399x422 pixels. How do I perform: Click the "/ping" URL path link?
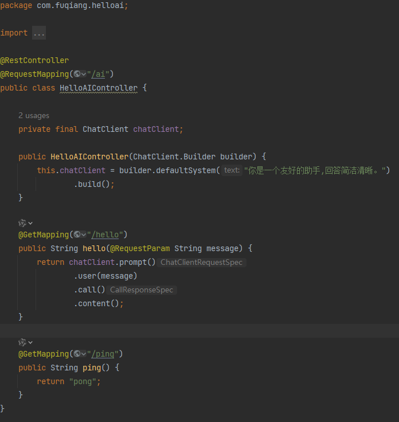[x=103, y=354]
